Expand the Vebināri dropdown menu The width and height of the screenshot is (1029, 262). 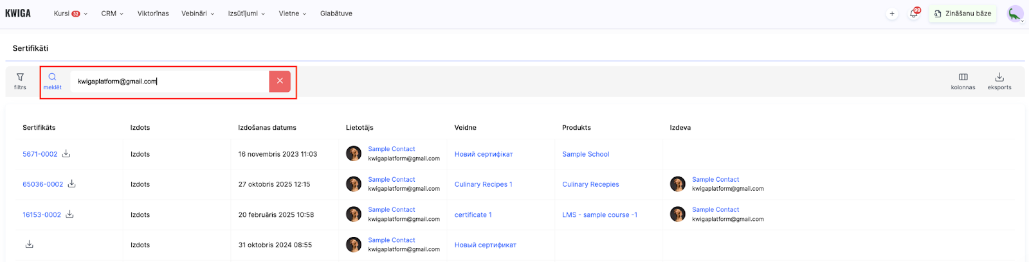pos(197,13)
